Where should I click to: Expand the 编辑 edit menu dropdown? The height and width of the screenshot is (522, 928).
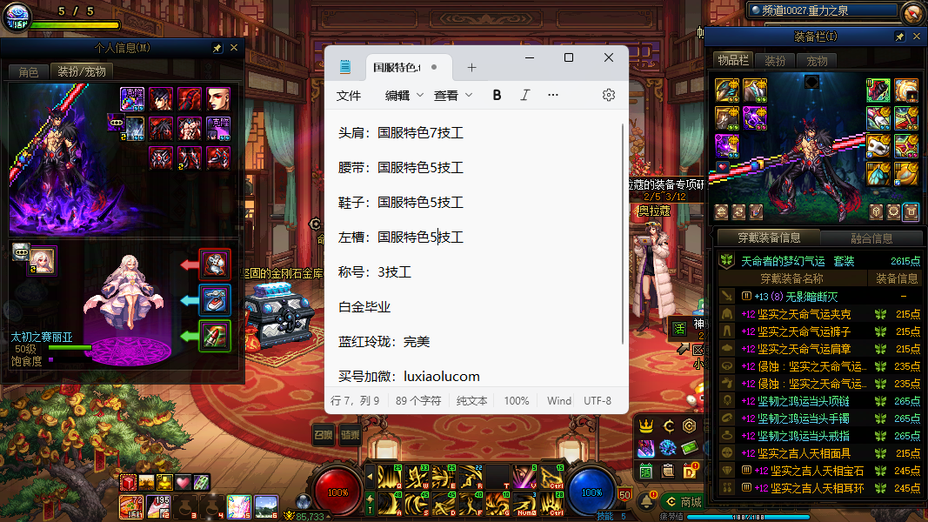[404, 95]
